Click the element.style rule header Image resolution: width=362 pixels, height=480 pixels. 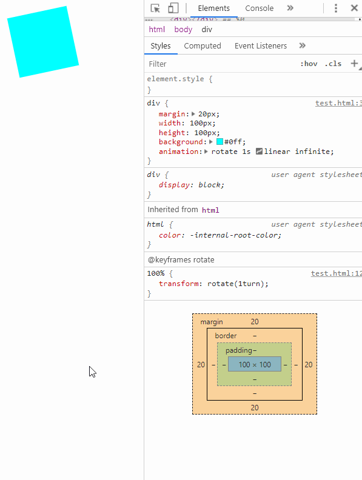(x=179, y=79)
